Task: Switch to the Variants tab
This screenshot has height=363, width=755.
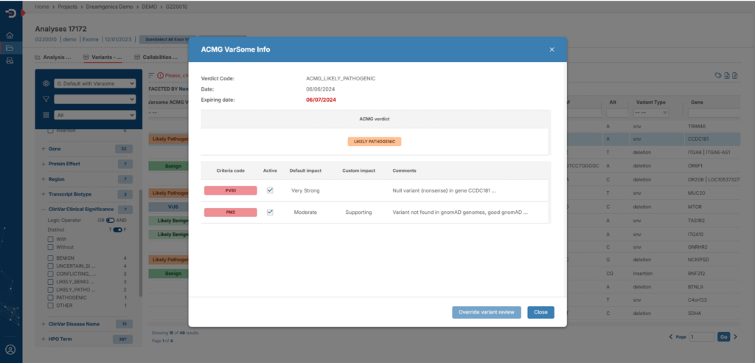Action: click(102, 57)
